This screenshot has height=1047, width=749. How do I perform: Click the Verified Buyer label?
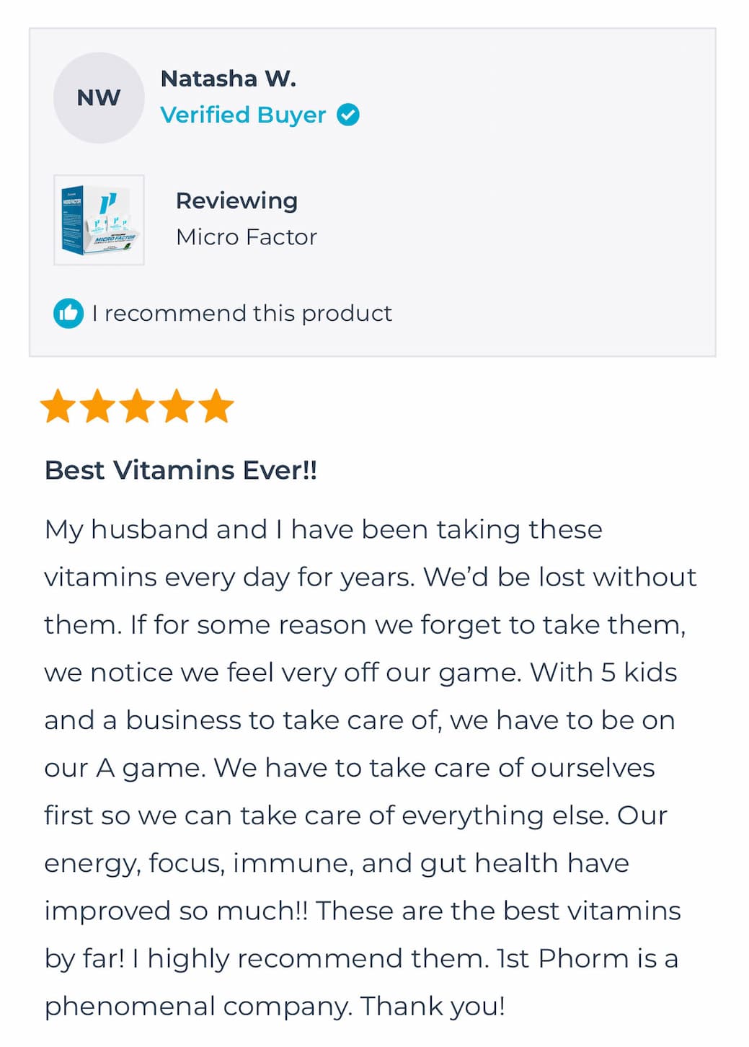[x=243, y=115]
